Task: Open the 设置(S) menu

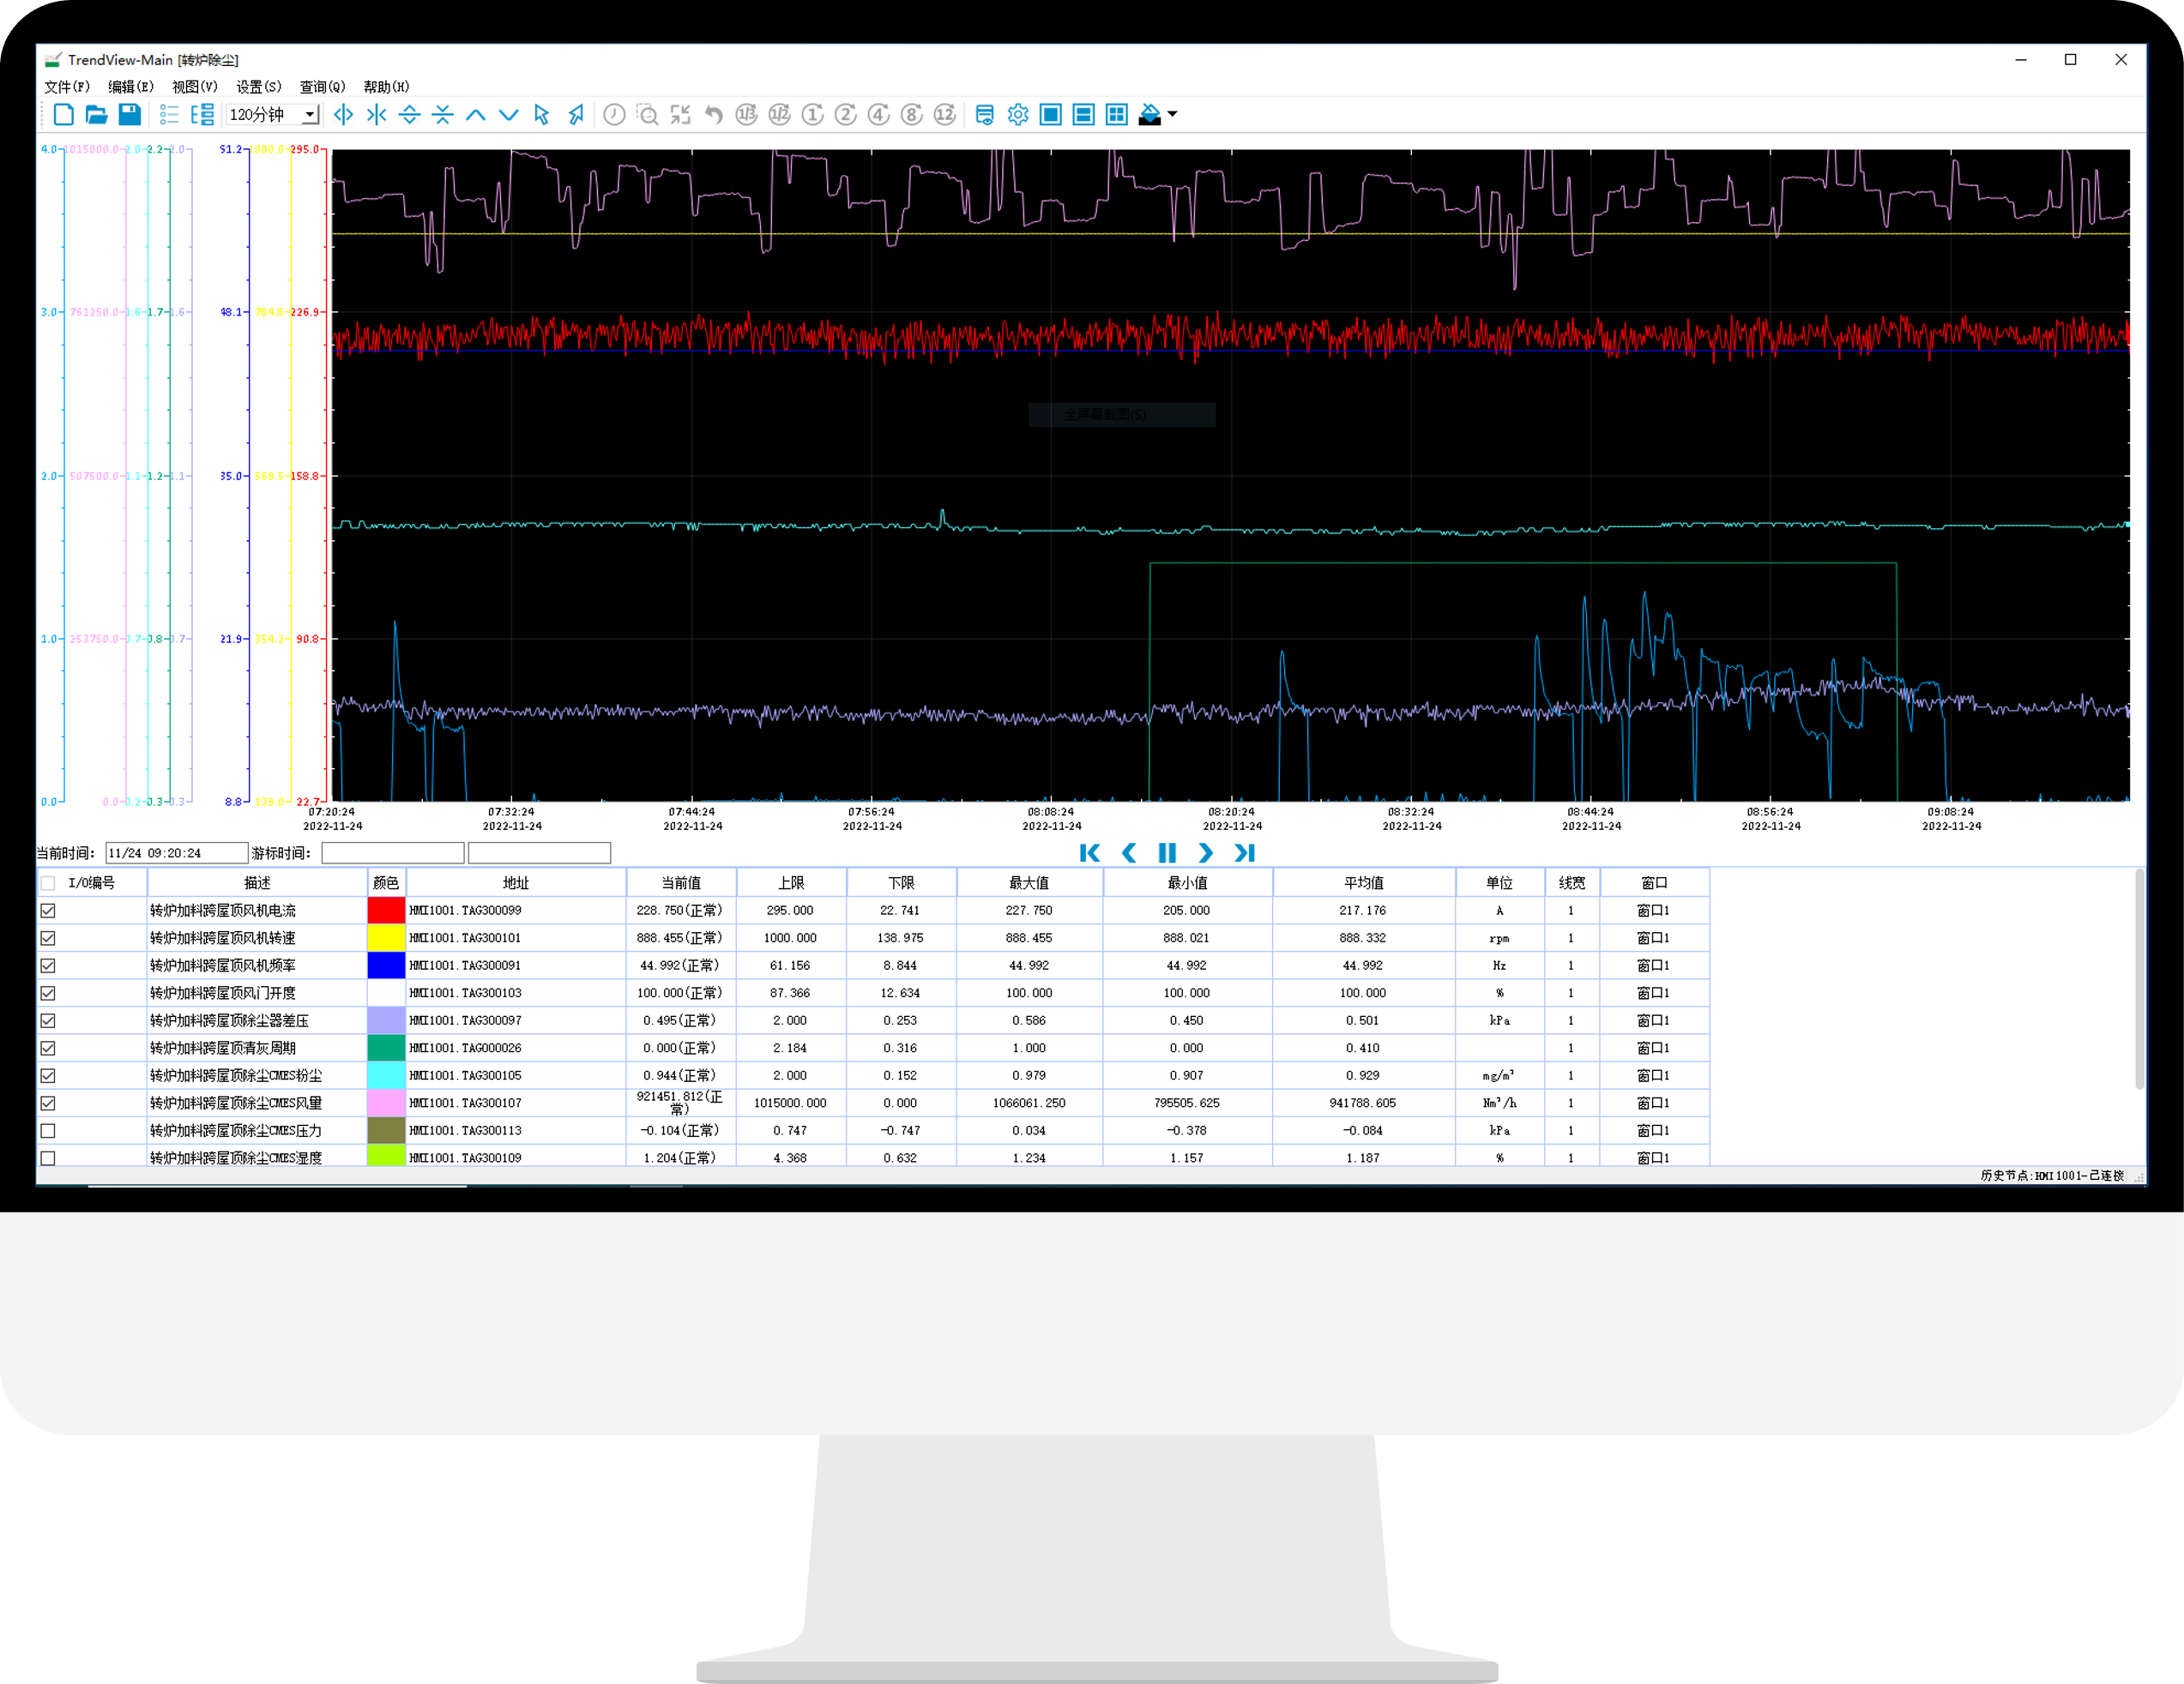Action: coord(258,87)
